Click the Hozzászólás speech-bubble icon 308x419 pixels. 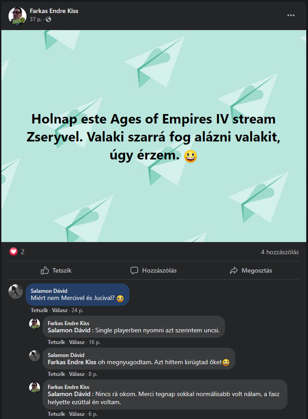(x=134, y=270)
